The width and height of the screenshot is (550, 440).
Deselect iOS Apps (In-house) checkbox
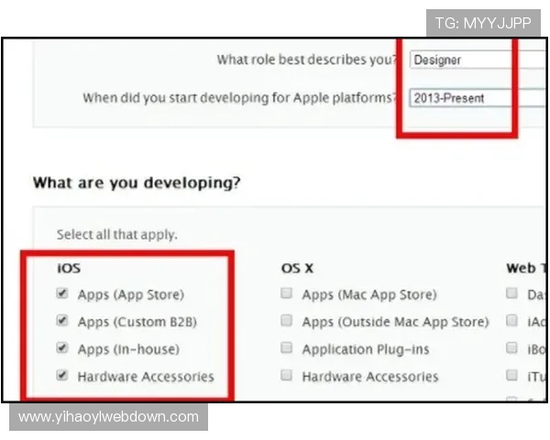[x=62, y=348]
